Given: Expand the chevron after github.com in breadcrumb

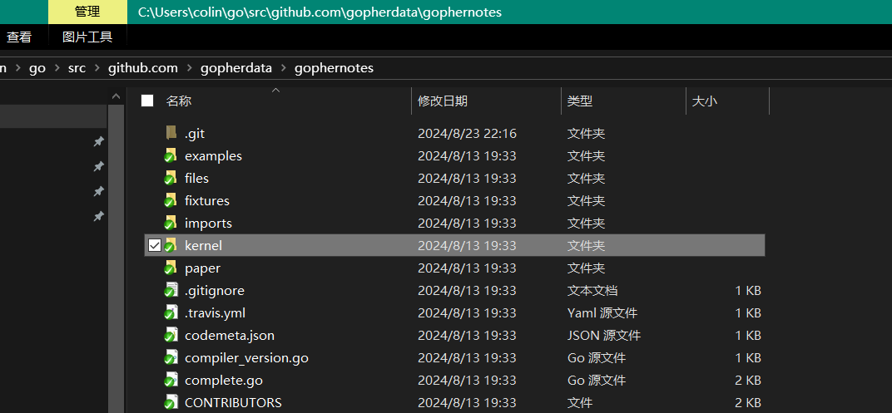Looking at the screenshot, I should 189,68.
